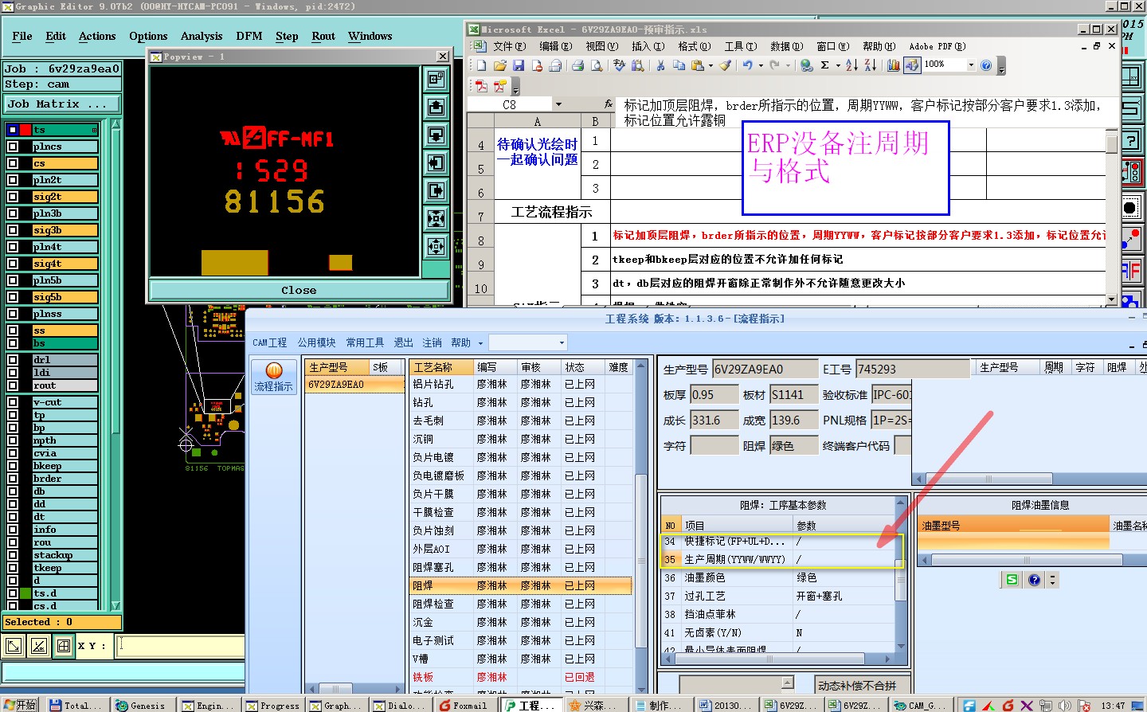Click Excel Sort Descending icon
Viewport: 1147px width, 712px height.
(x=870, y=65)
